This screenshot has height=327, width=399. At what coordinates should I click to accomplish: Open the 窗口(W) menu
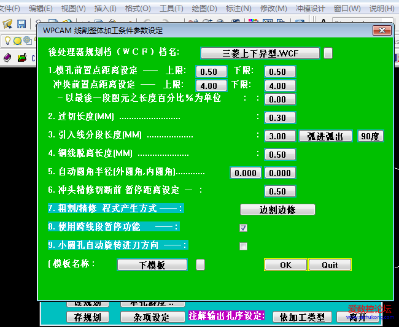pos(347,9)
